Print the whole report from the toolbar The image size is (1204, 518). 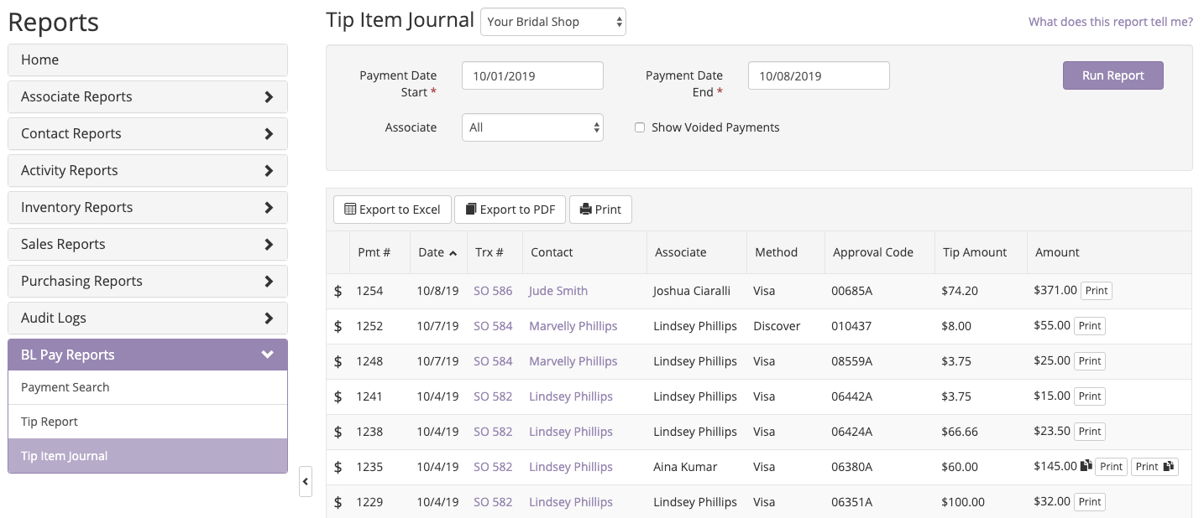(600, 210)
